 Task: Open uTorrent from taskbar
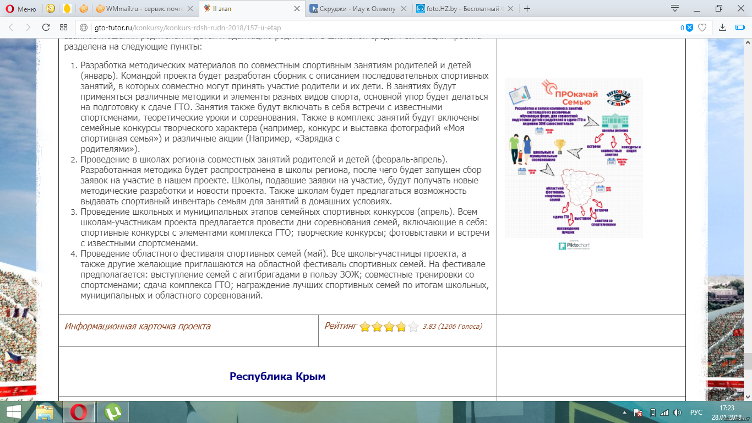click(113, 411)
